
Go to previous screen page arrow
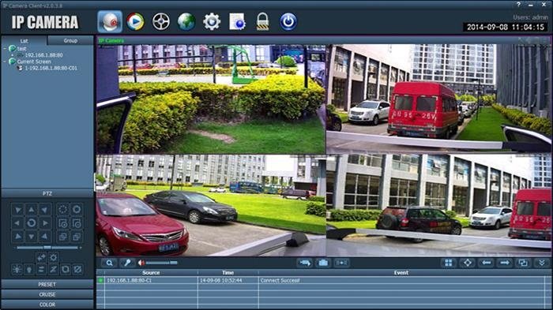487,263
